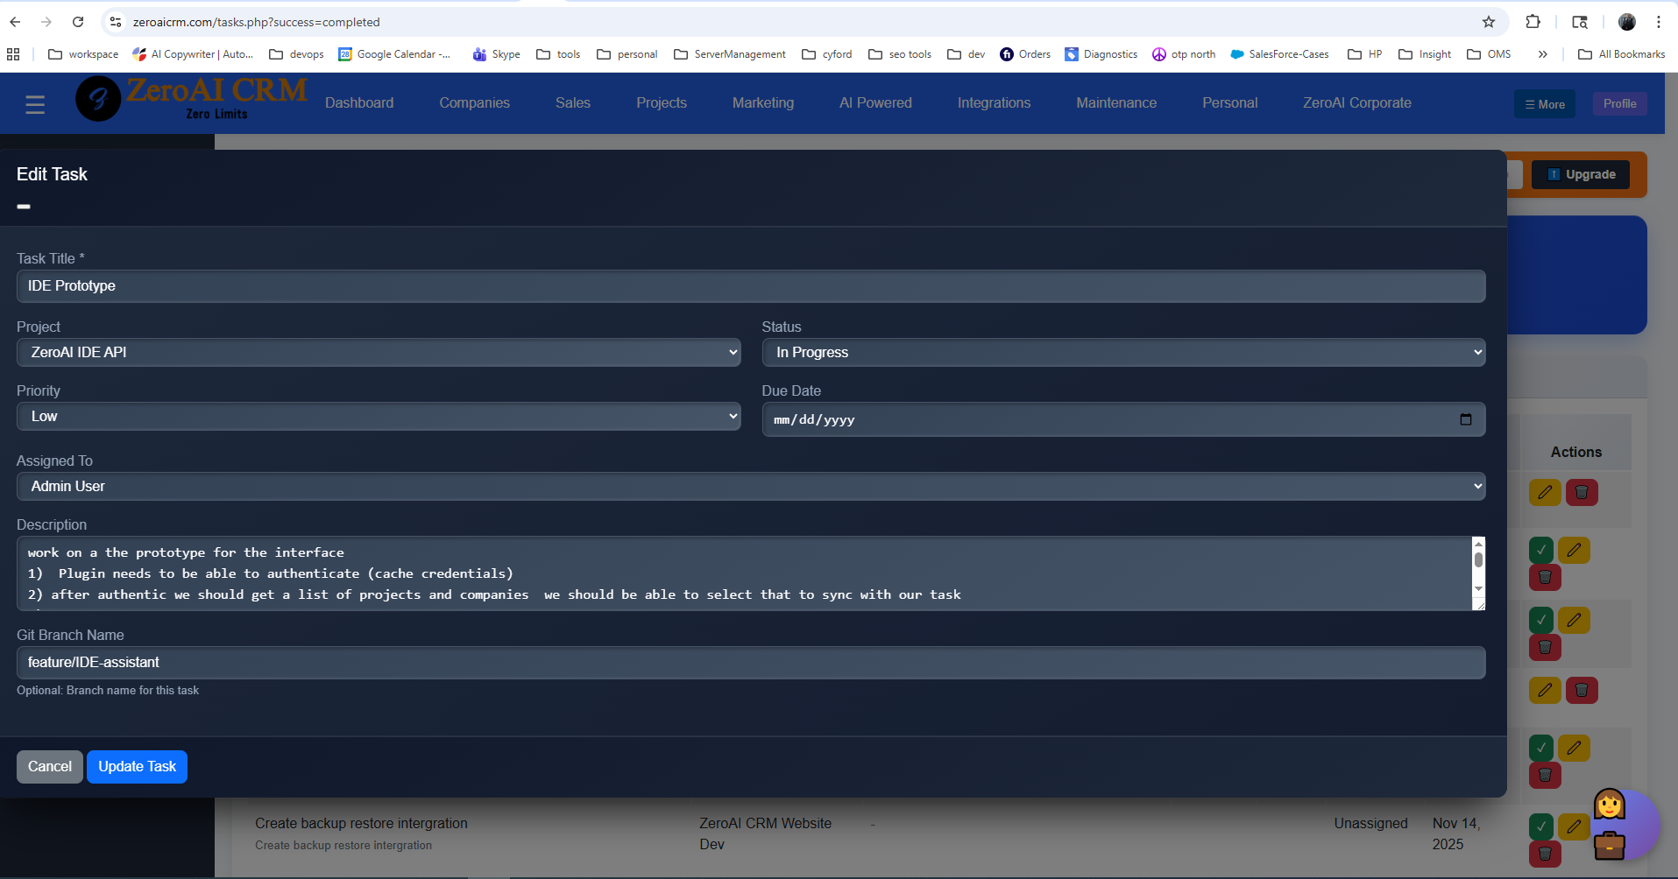Click the chatbot assistant avatar icon
Viewport: 1678px width, 879px height.
coord(1610,824)
